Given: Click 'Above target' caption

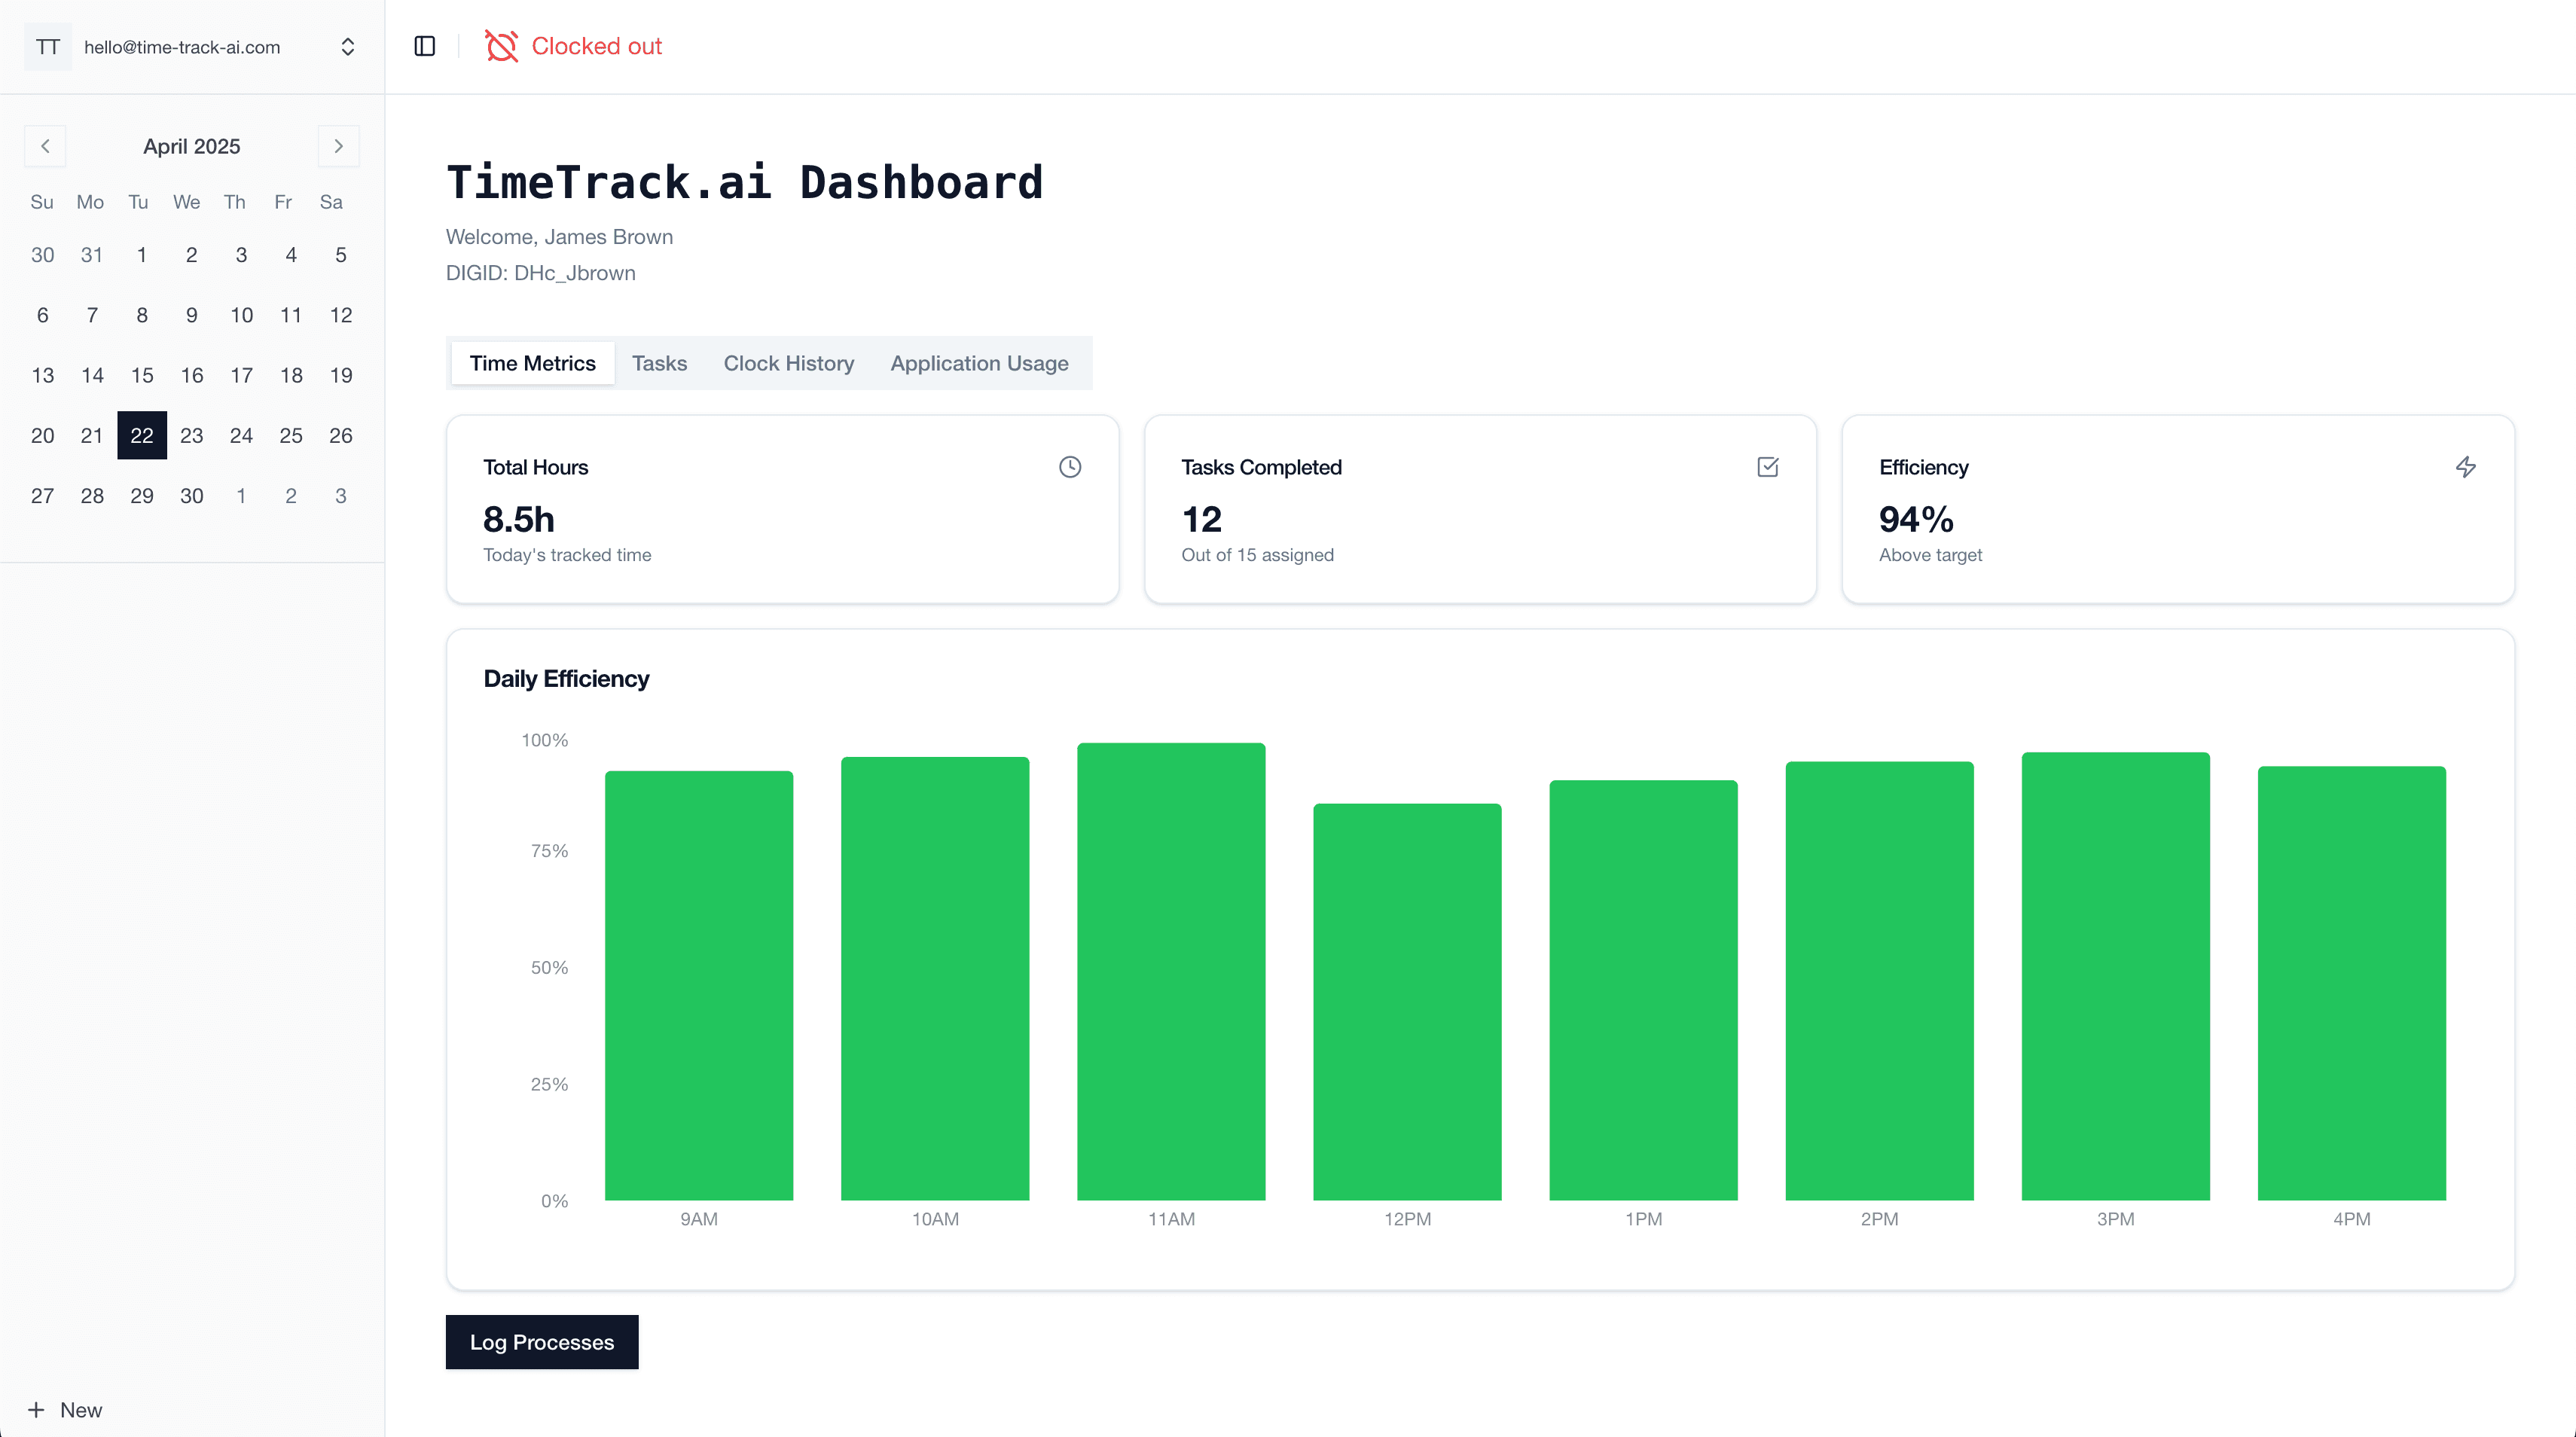Looking at the screenshot, I should (1930, 555).
